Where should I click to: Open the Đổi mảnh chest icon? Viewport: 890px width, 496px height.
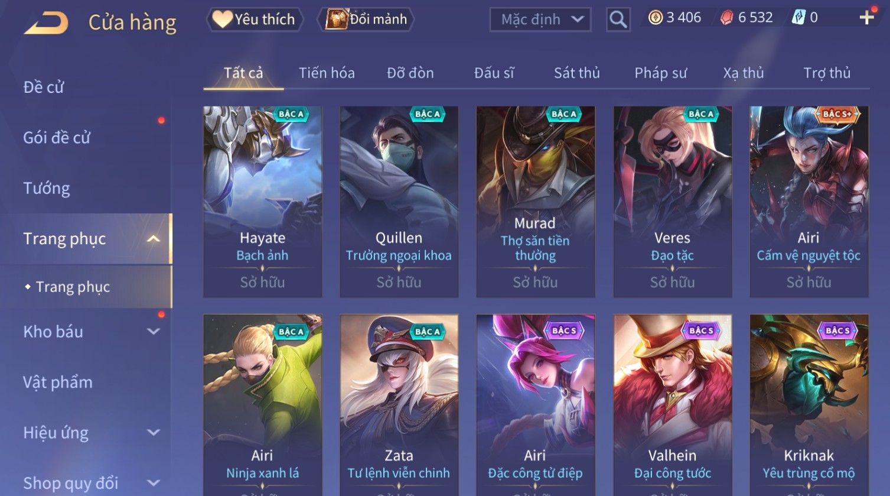tap(337, 19)
